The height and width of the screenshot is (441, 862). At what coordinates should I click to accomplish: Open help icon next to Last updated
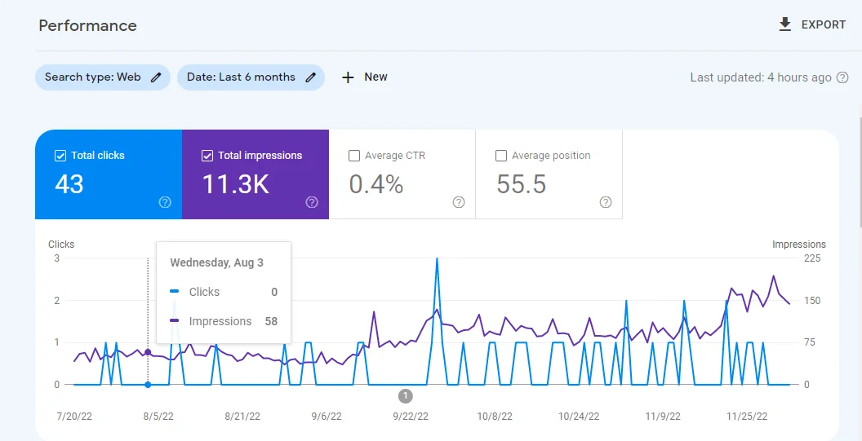tap(842, 77)
